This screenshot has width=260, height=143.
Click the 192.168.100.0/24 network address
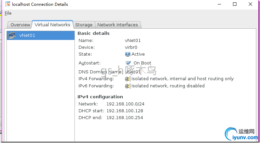(125, 104)
